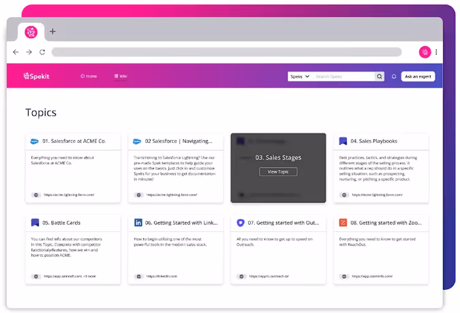Open 05. Battle Cards topic
The image size is (460, 313).
(61, 223)
